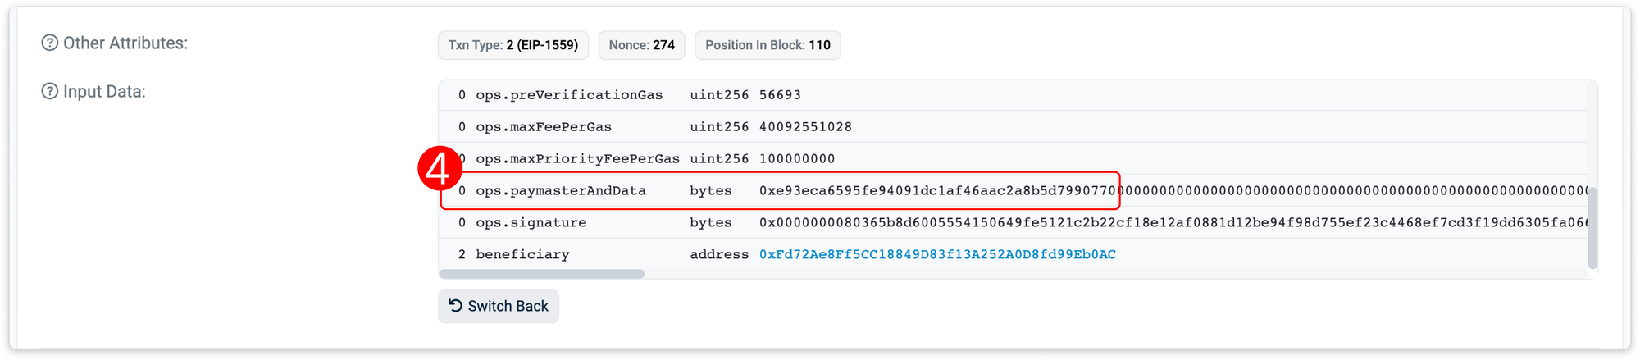This screenshot has height=360, width=1640.
Task: Click the beneficiary parameter name
Action: click(522, 255)
